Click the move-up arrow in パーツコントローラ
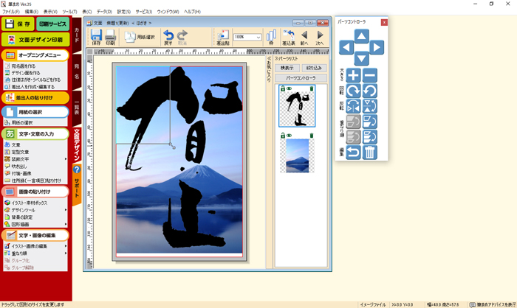The height and width of the screenshot is (308, 517). click(361, 36)
